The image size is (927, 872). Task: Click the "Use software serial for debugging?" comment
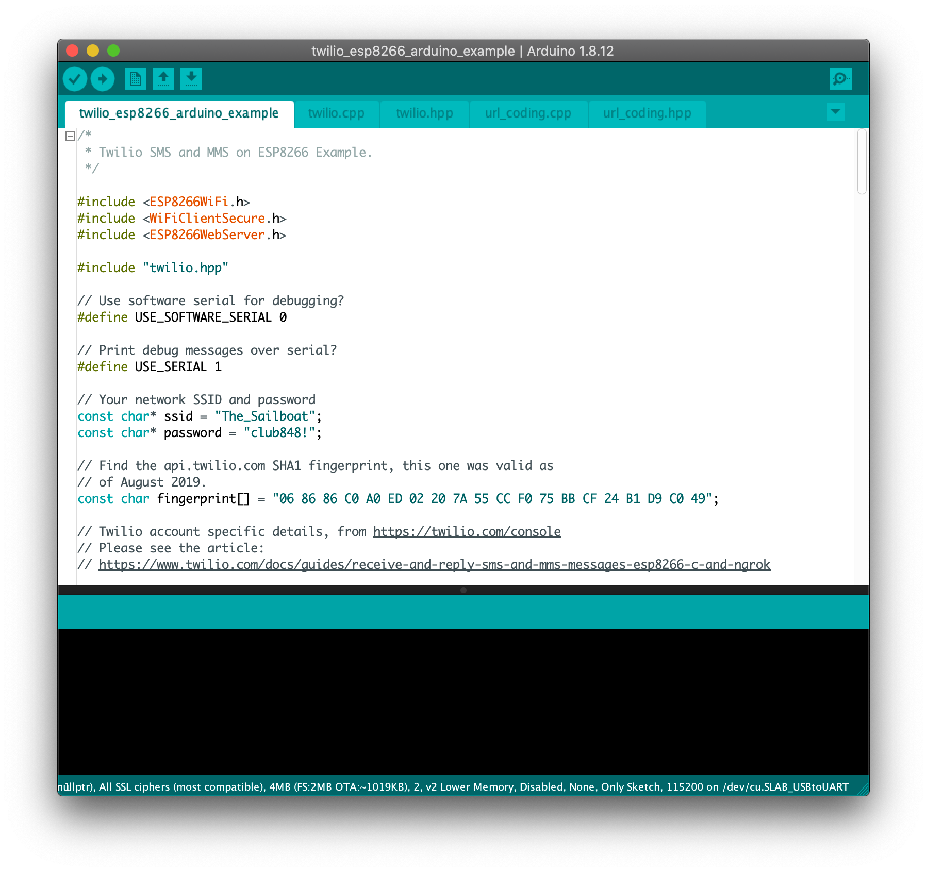point(211,300)
